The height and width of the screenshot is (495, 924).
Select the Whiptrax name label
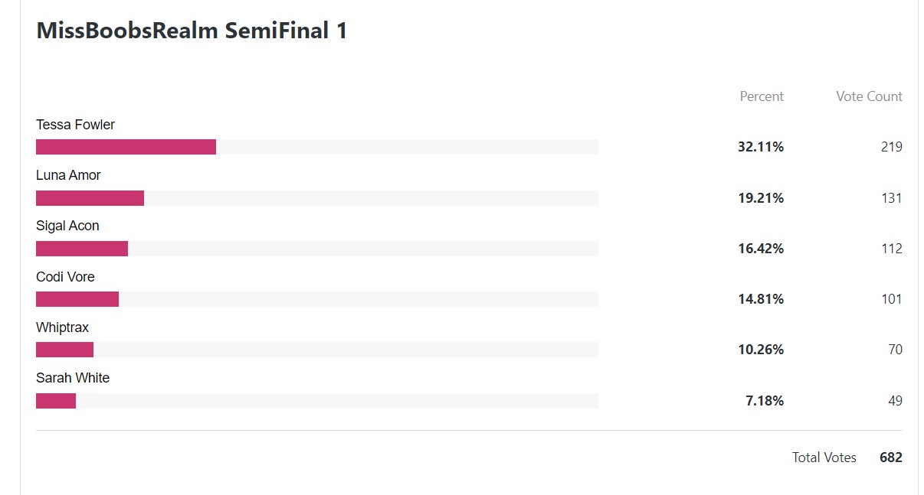point(62,327)
